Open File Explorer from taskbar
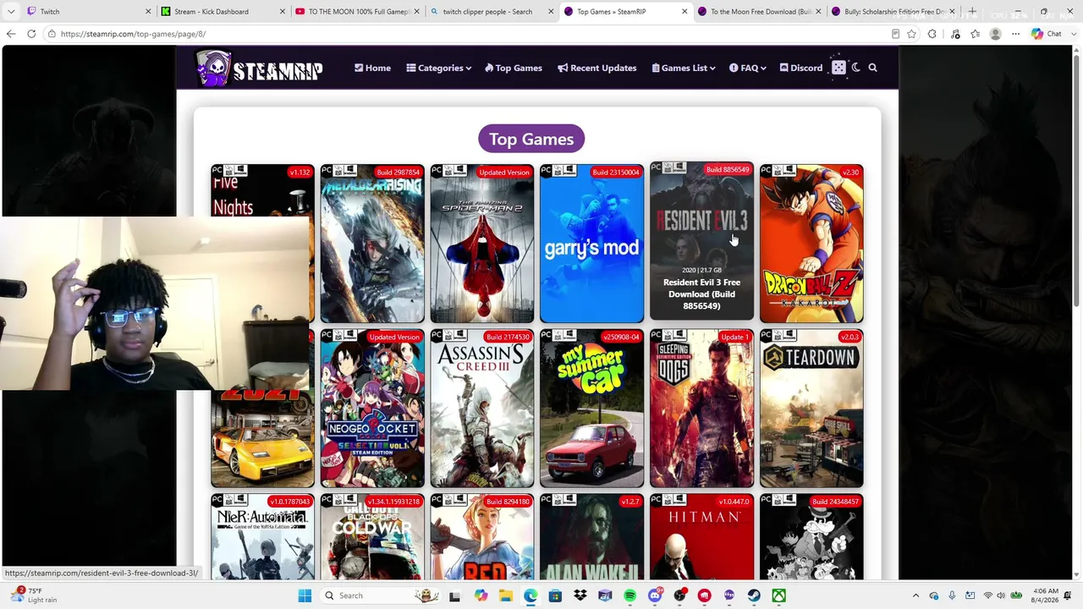 coord(506,595)
